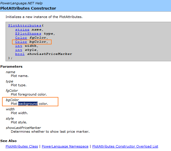Screen dimensions: 171x151
Task: Click the text Plot name.
Action: tap(20, 76)
